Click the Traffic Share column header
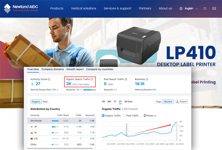 point(63,115)
